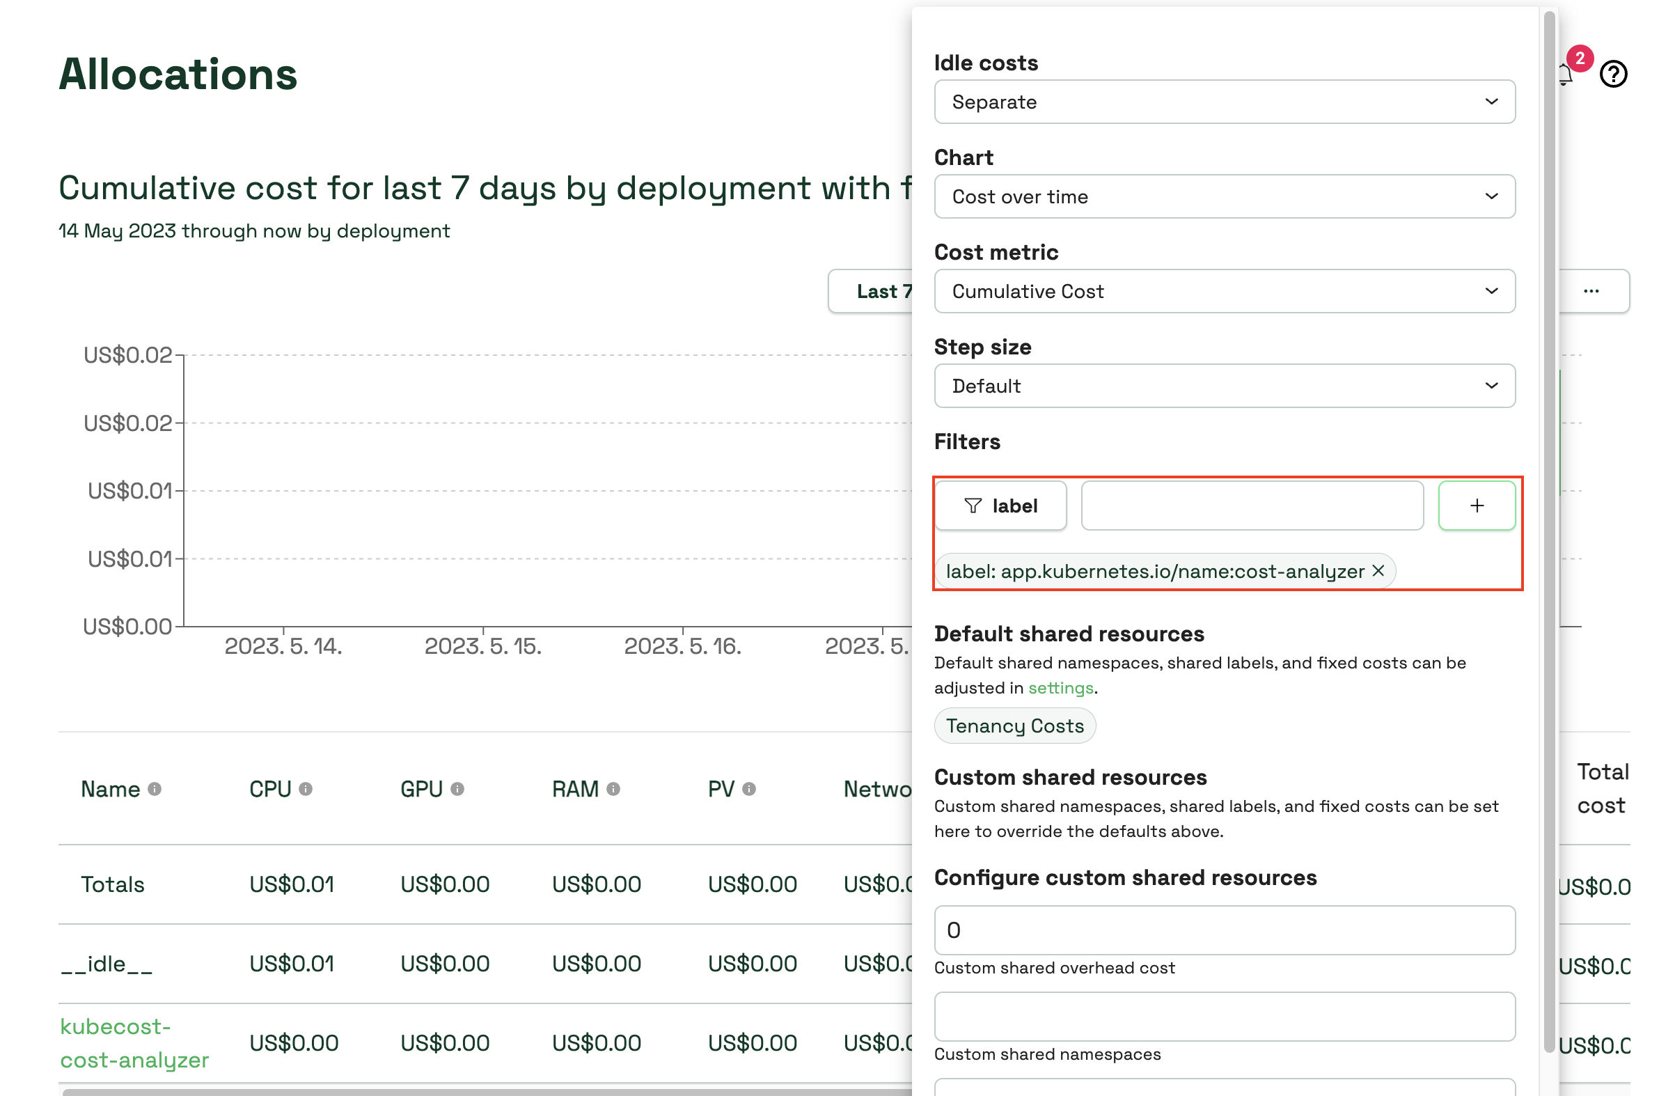This screenshot has width=1675, height=1096.
Task: Open the Idle costs Separate dropdown
Action: tap(1224, 102)
